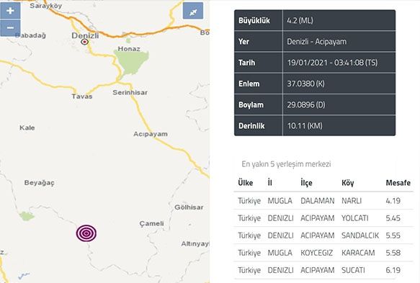Click the Denizli city marker icon
The width and height of the screenshot is (420, 283).
(x=84, y=42)
